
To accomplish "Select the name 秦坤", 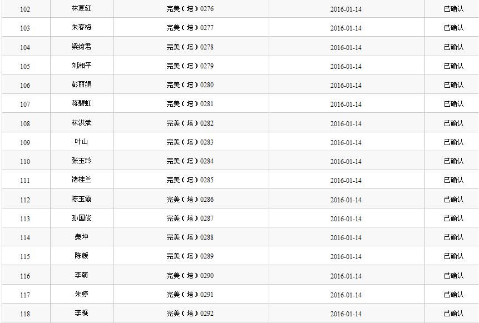I will [x=81, y=237].
